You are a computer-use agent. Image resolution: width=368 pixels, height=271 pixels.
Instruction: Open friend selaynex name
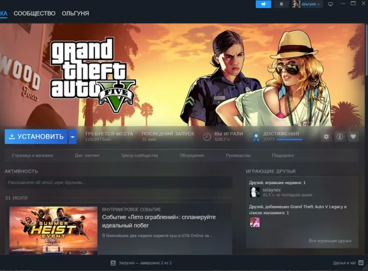pos(271,190)
